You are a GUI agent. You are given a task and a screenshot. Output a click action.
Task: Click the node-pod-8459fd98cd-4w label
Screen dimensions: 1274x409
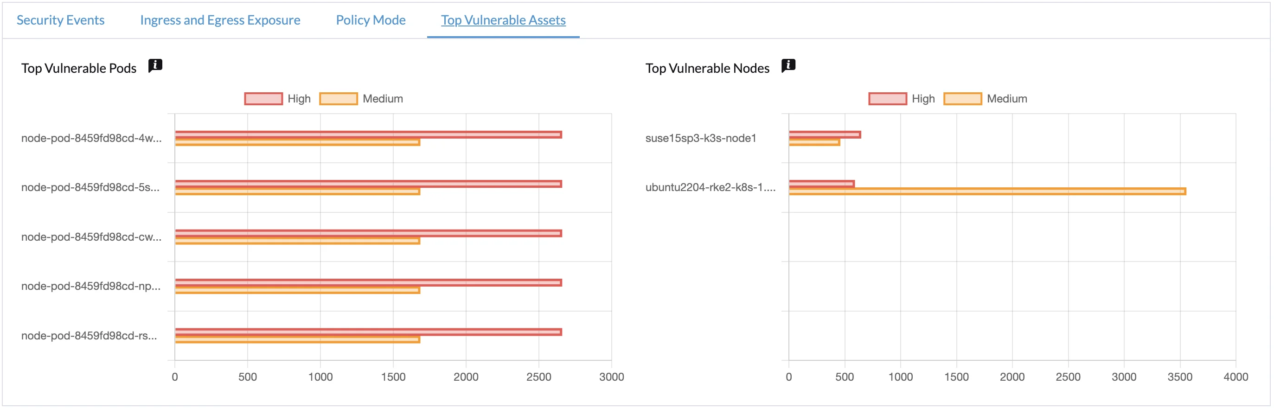click(x=91, y=139)
